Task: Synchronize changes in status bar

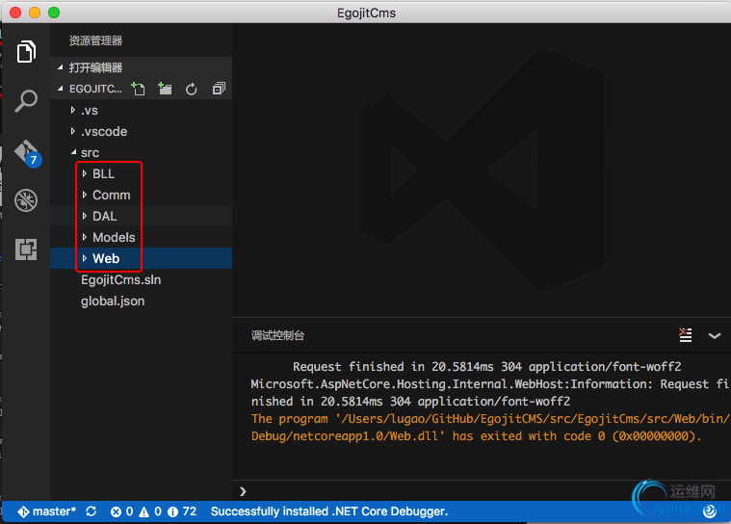Action: pyautogui.click(x=91, y=511)
